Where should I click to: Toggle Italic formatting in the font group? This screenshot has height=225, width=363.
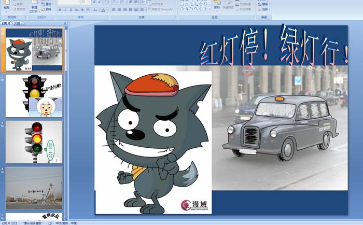[65, 10]
